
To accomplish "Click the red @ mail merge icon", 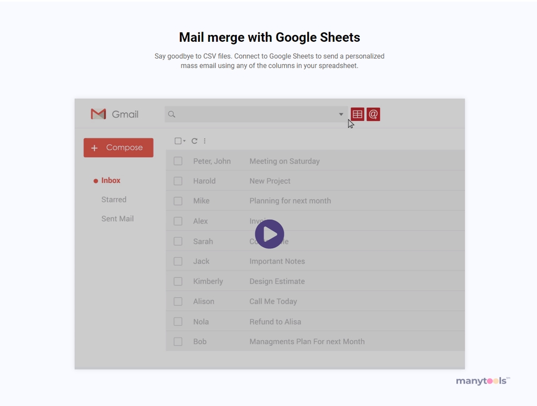I will (373, 114).
